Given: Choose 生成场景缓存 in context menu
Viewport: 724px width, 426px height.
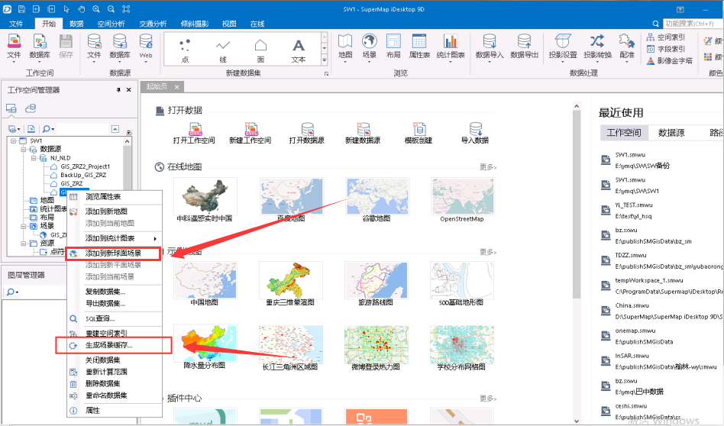Looking at the screenshot, I should [115, 345].
